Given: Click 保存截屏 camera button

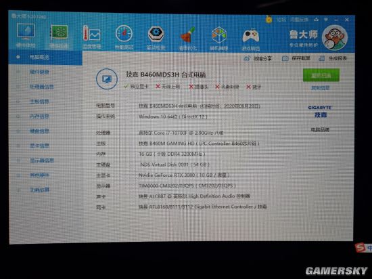Looking at the screenshot, I should 296,58.
